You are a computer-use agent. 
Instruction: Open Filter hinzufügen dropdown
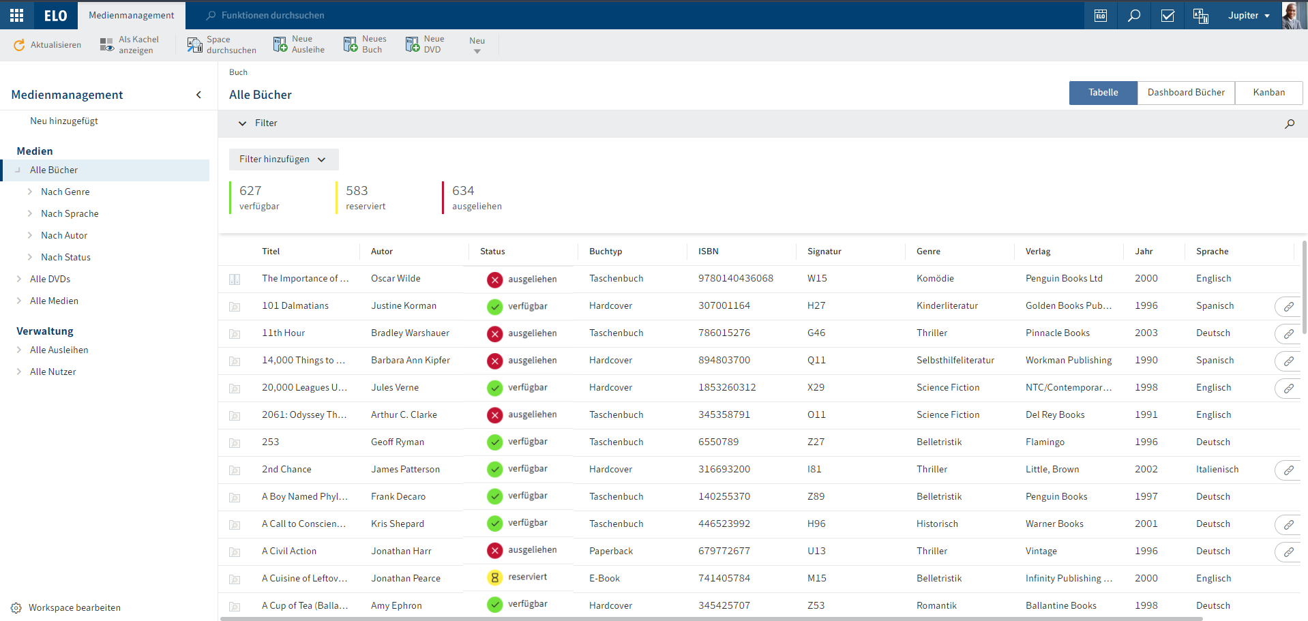(284, 160)
